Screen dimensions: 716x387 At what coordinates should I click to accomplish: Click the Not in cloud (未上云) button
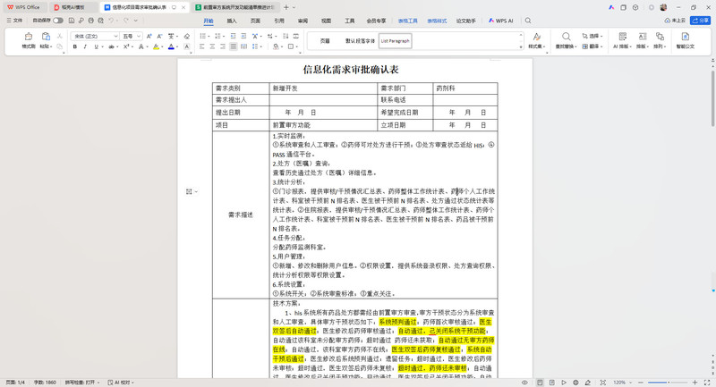click(675, 21)
